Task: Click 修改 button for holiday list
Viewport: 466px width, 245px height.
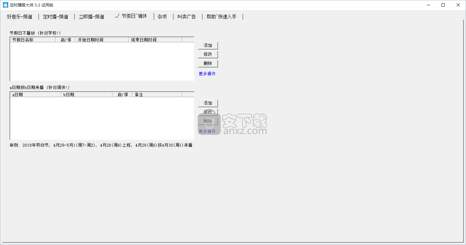Action: pos(208,54)
